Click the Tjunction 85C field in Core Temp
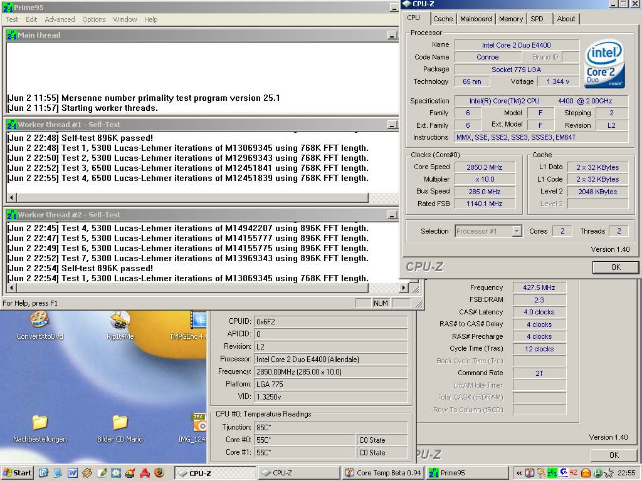642x481 pixels. (330, 427)
